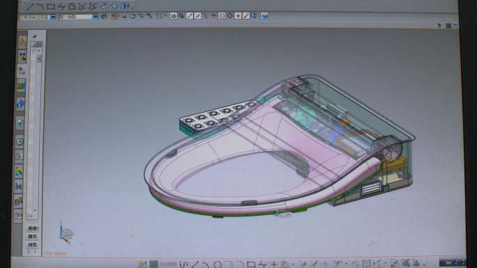477x268 pixels.
Task: Open the Assembly Navigator in the resource bar
Action: (22, 42)
